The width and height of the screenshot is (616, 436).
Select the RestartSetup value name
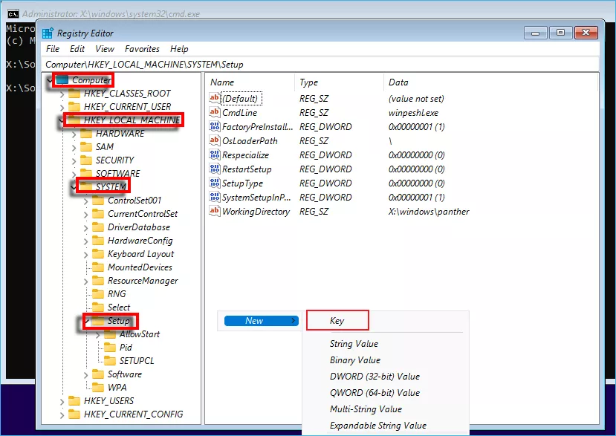pos(247,169)
